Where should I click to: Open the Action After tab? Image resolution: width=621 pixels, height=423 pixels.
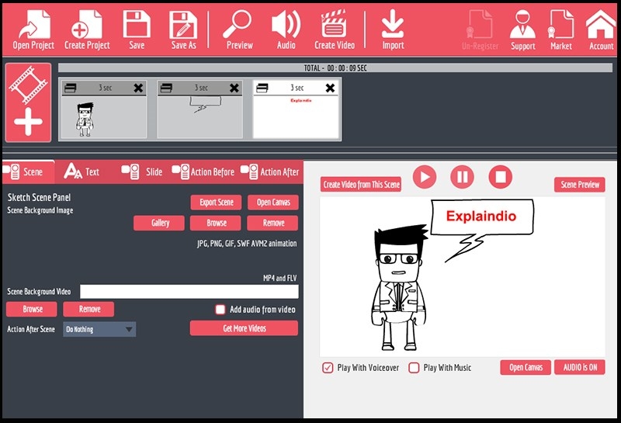tap(270, 172)
